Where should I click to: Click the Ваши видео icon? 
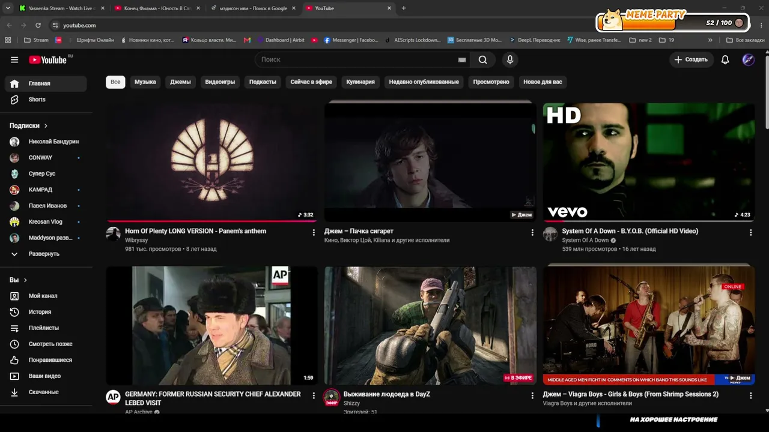14,376
